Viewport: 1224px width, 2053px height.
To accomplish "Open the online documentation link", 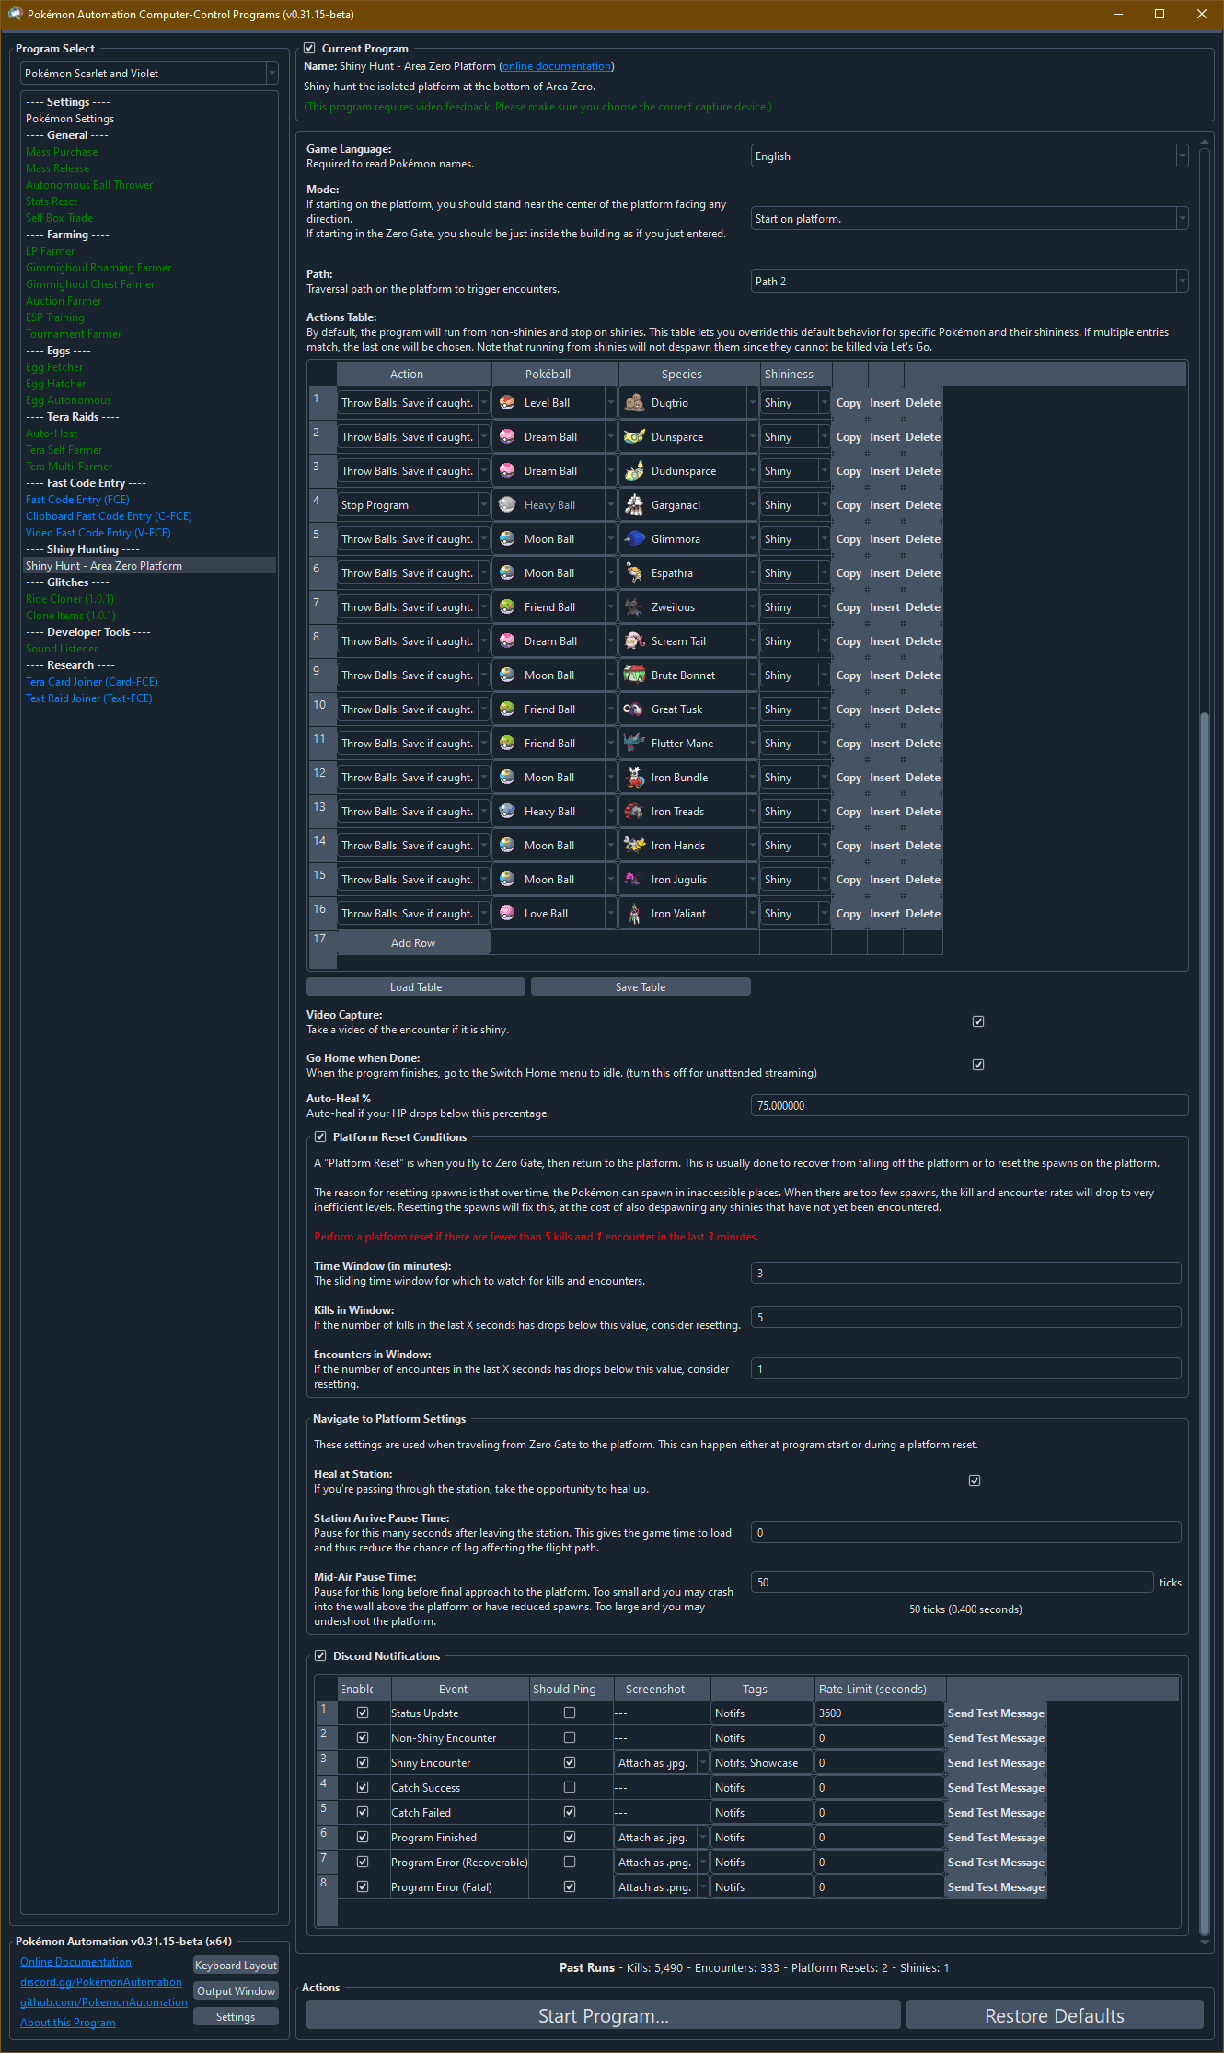I will click(556, 66).
